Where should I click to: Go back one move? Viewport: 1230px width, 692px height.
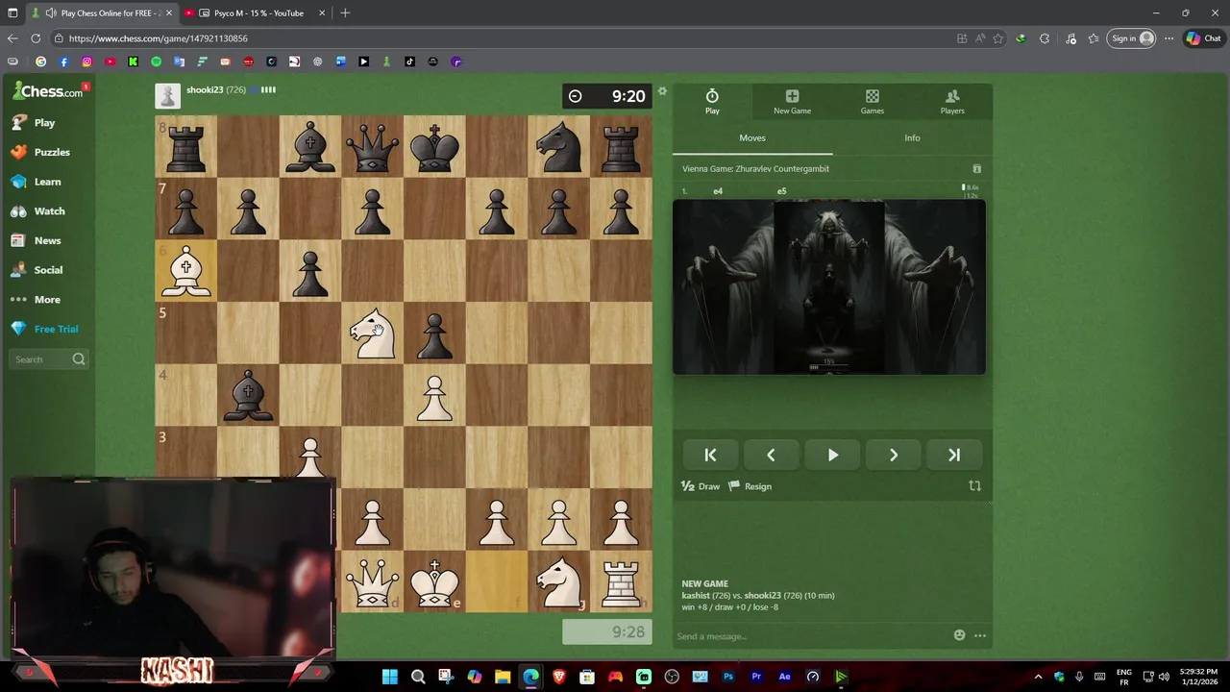[x=771, y=456]
